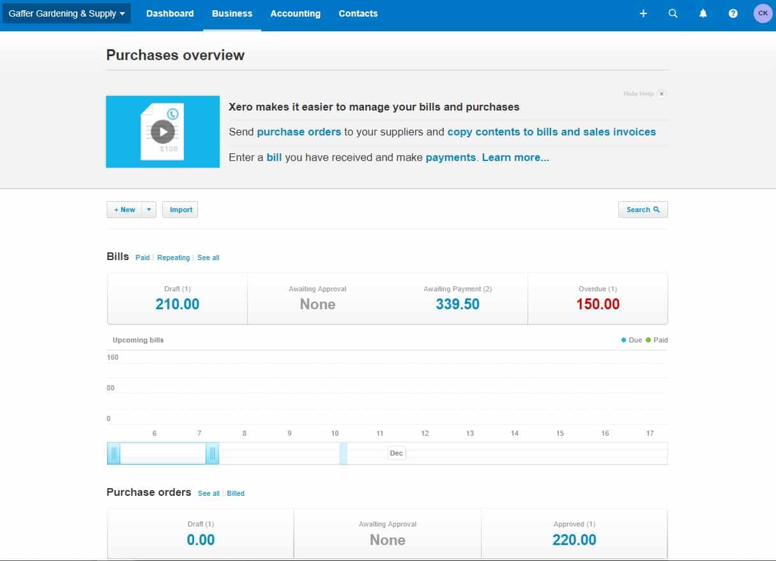Click Hide Help text
The image size is (776, 561).
(639, 94)
